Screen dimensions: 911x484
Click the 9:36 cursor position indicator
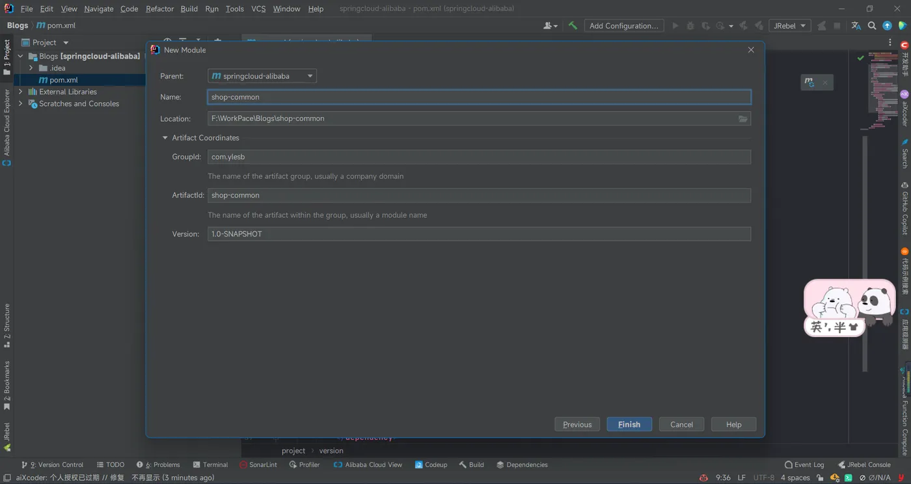(723, 477)
